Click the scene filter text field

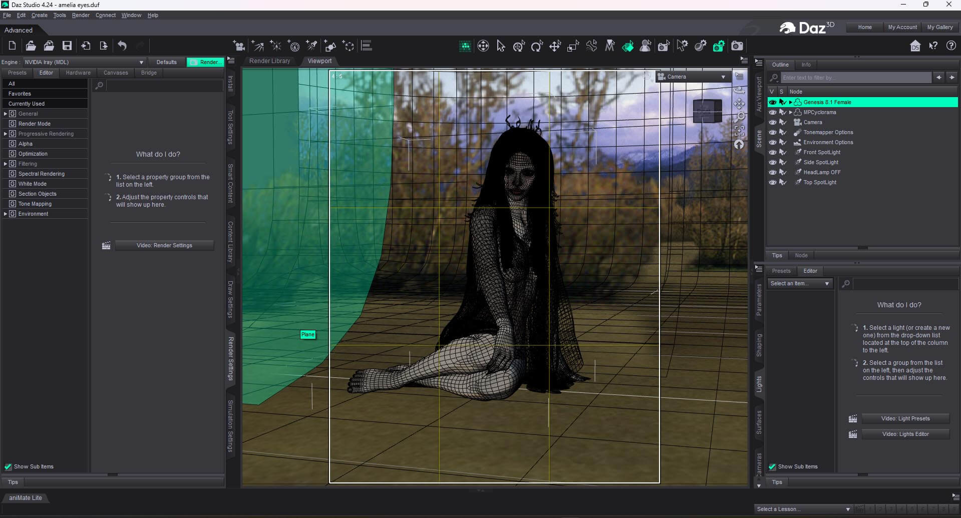pos(856,78)
